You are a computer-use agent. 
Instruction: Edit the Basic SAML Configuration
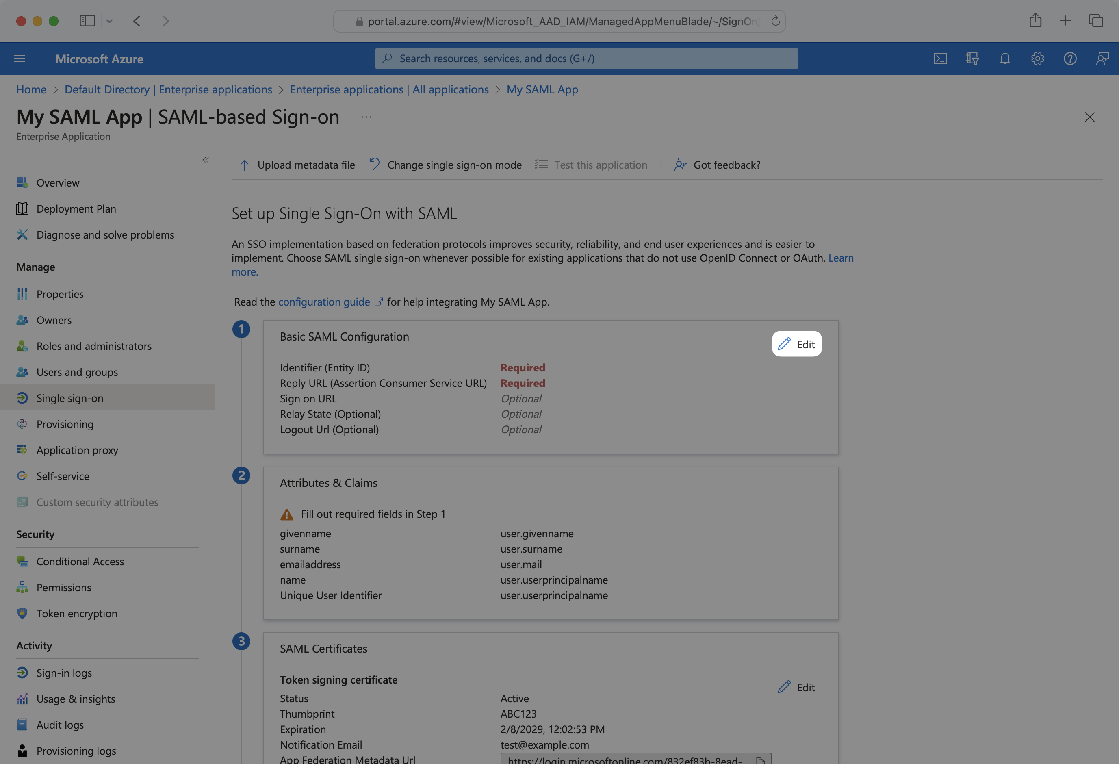(x=796, y=344)
